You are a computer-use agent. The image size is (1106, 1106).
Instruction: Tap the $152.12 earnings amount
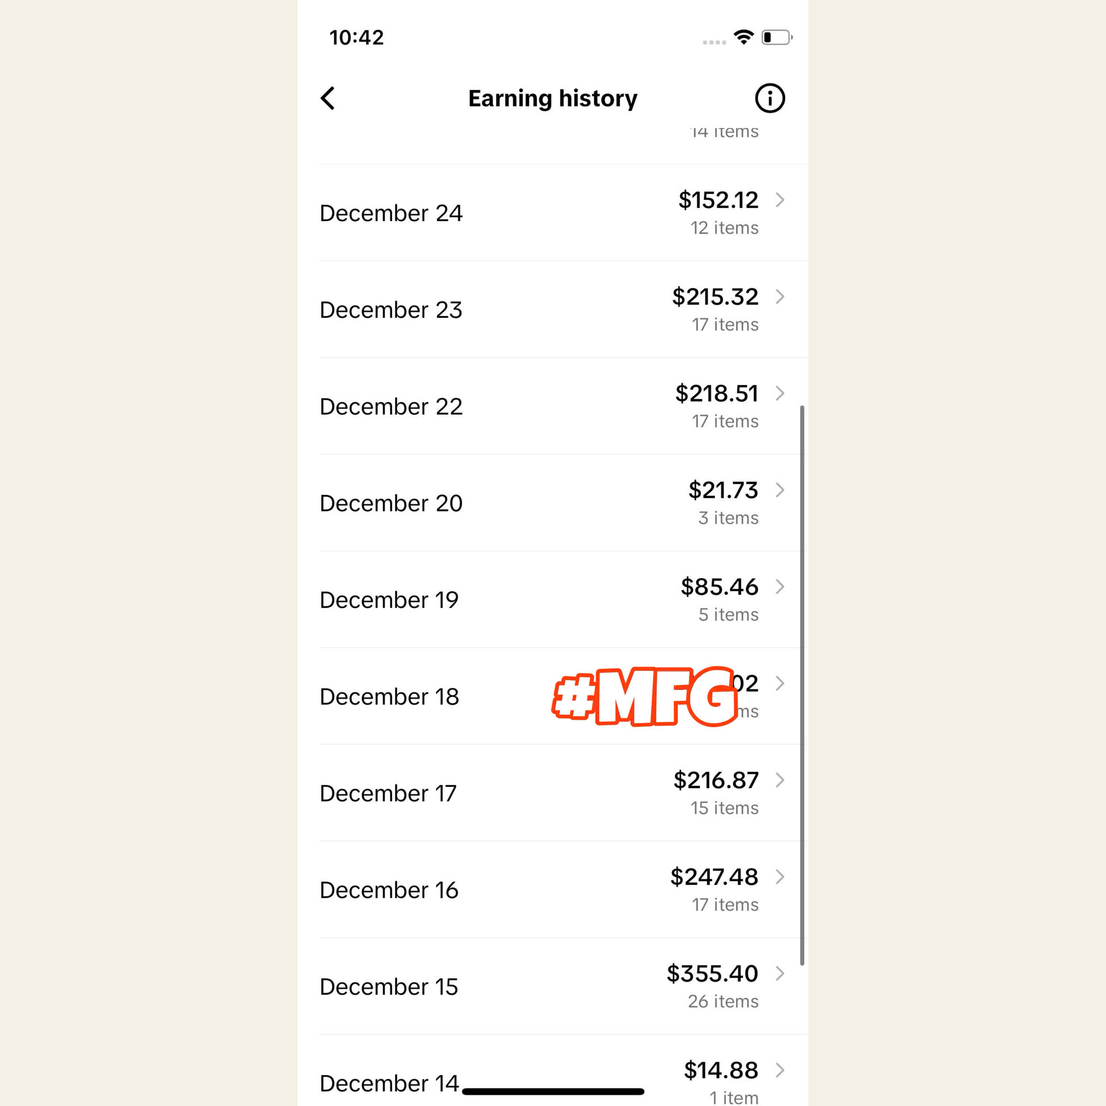[x=718, y=200]
